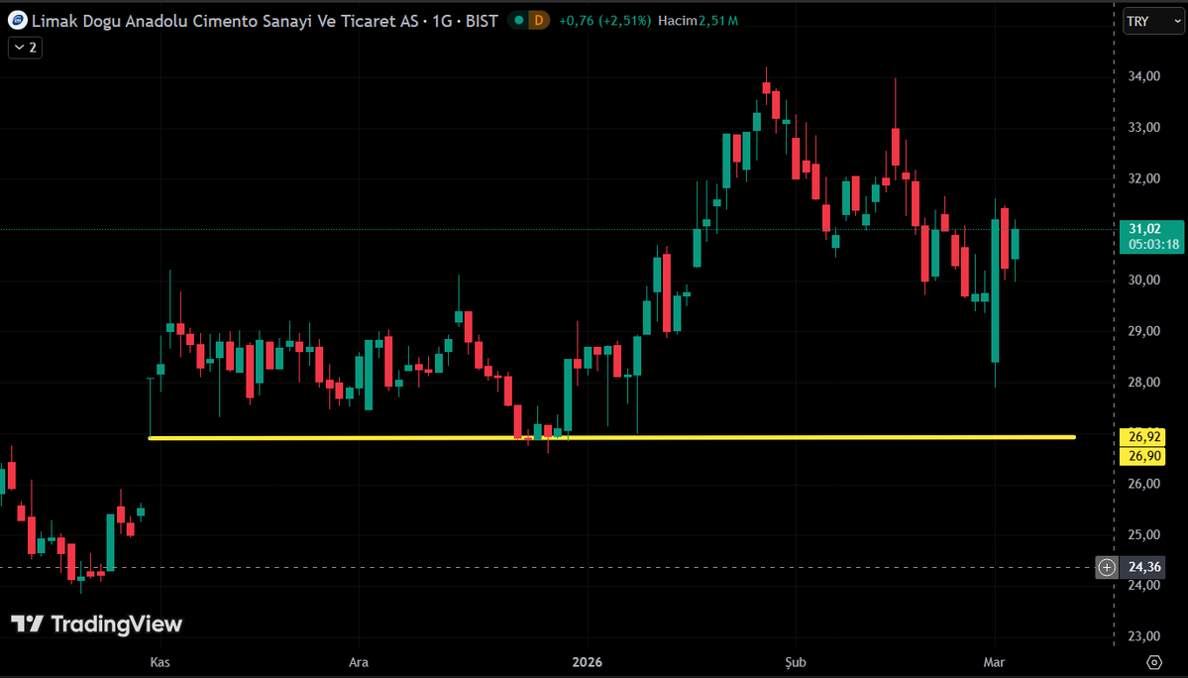The width and height of the screenshot is (1188, 678).
Task: Open the symbol title Limak Dogu Anadolu Cimento
Action: [265, 21]
